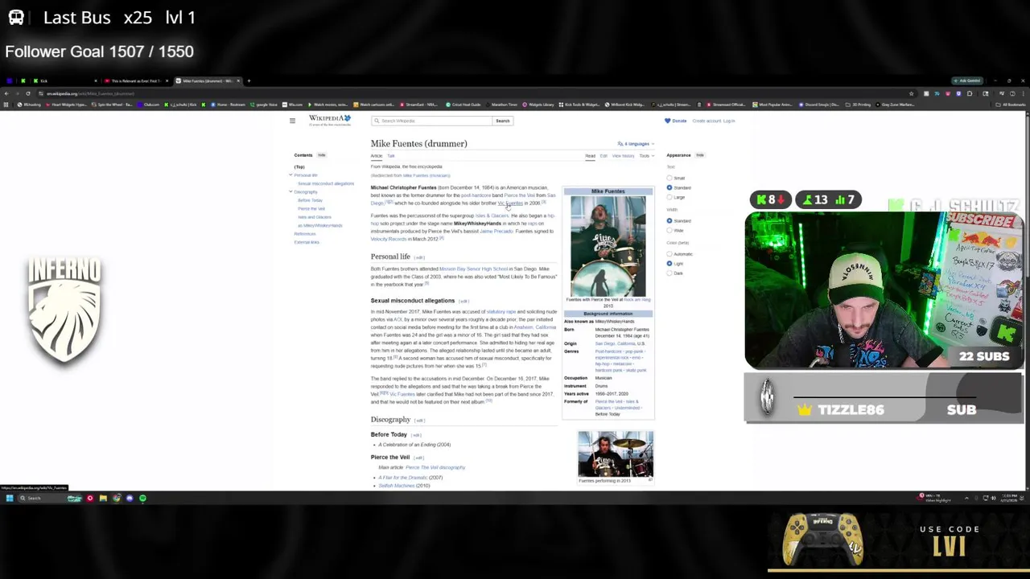
Task: Click the Log in link
Action: (x=729, y=121)
